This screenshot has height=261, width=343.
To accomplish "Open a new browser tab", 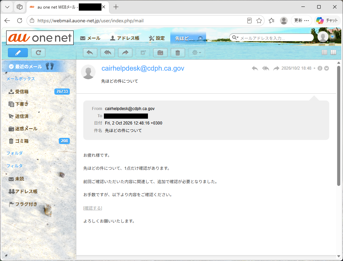I will click(116, 7).
